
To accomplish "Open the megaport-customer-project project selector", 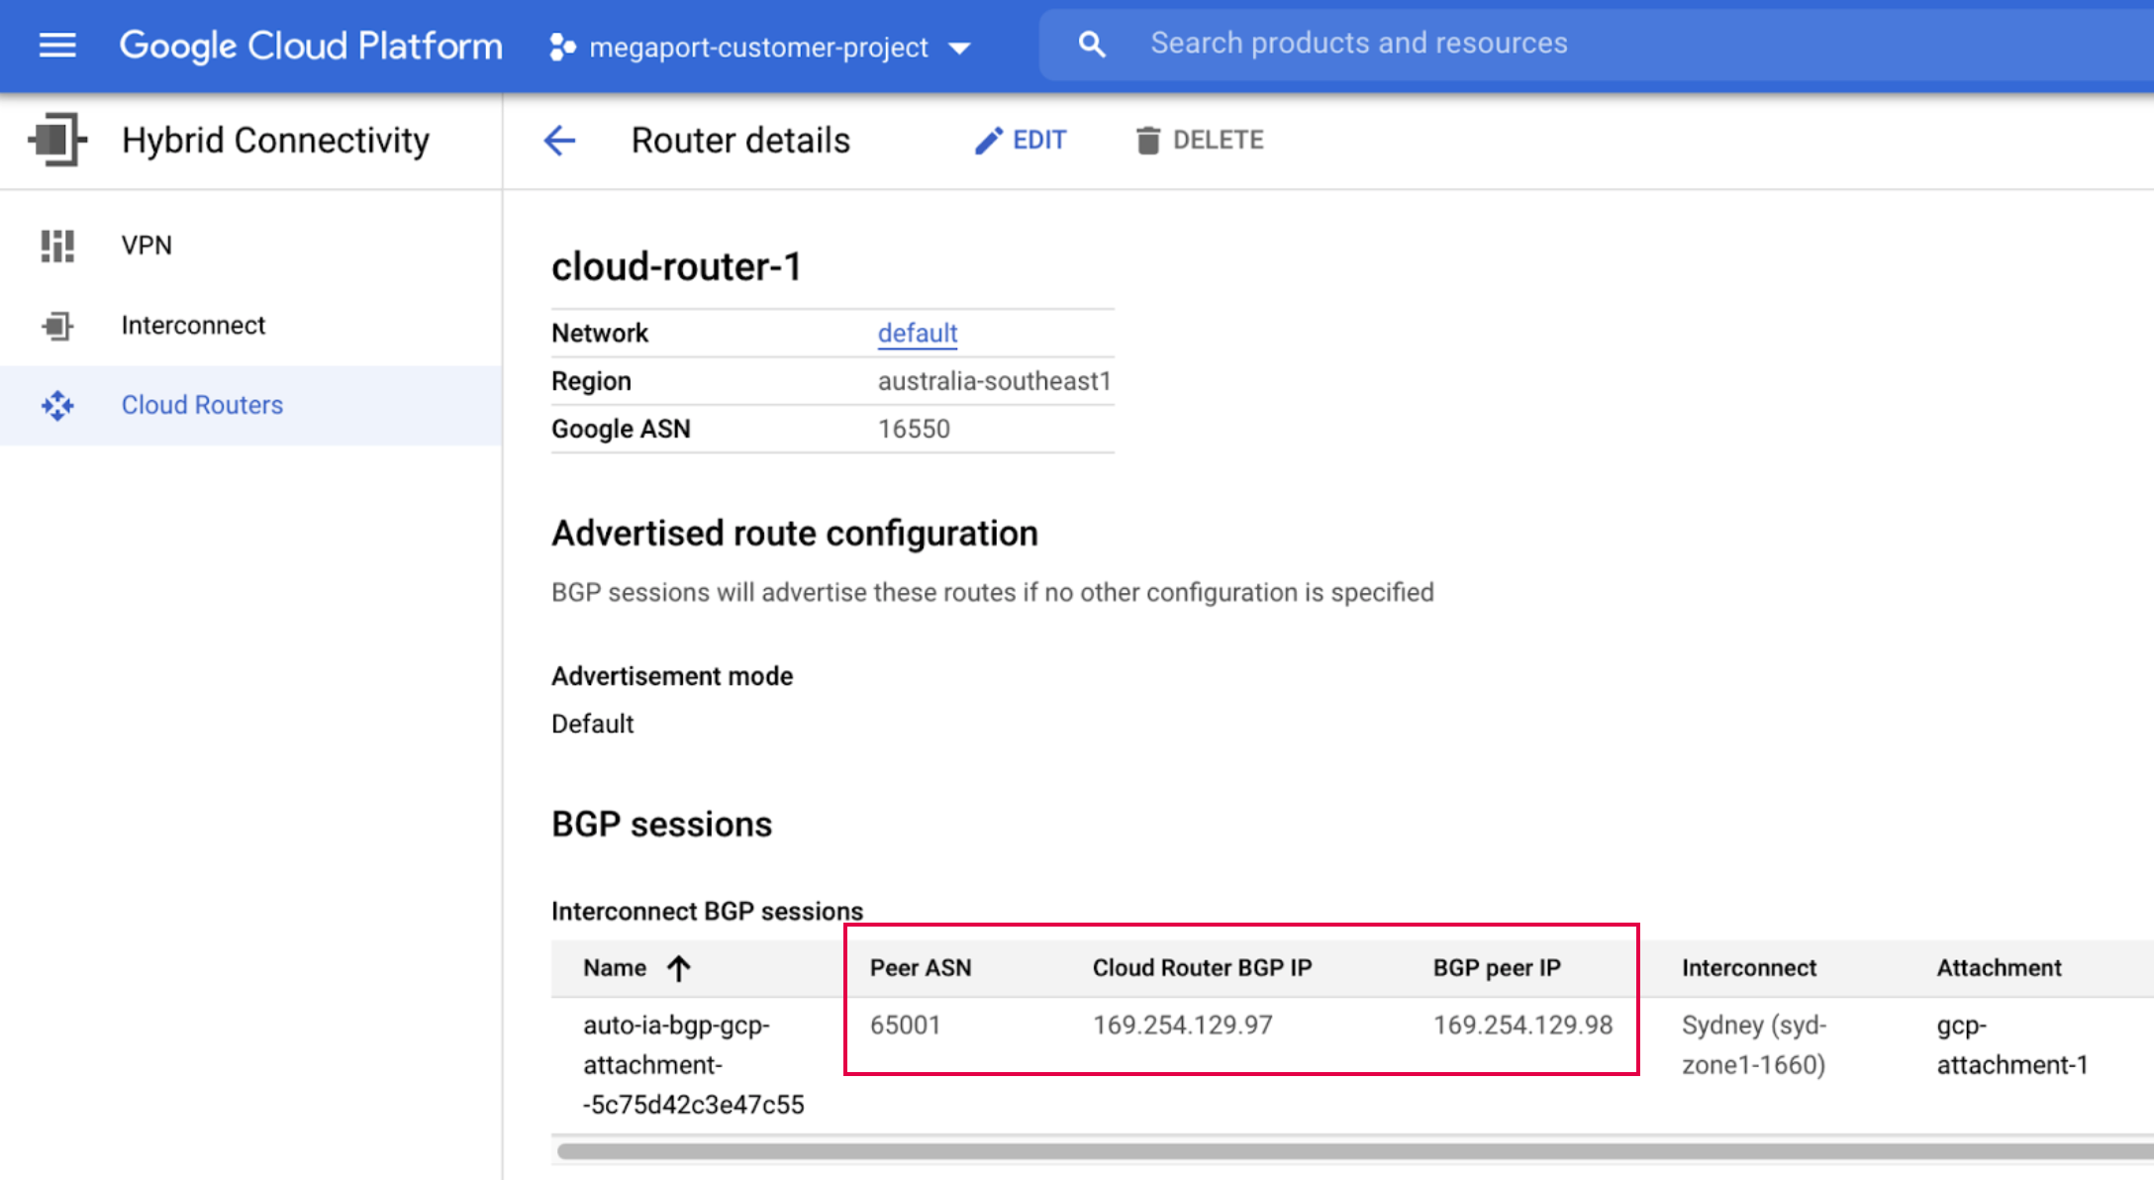I will click(x=757, y=46).
